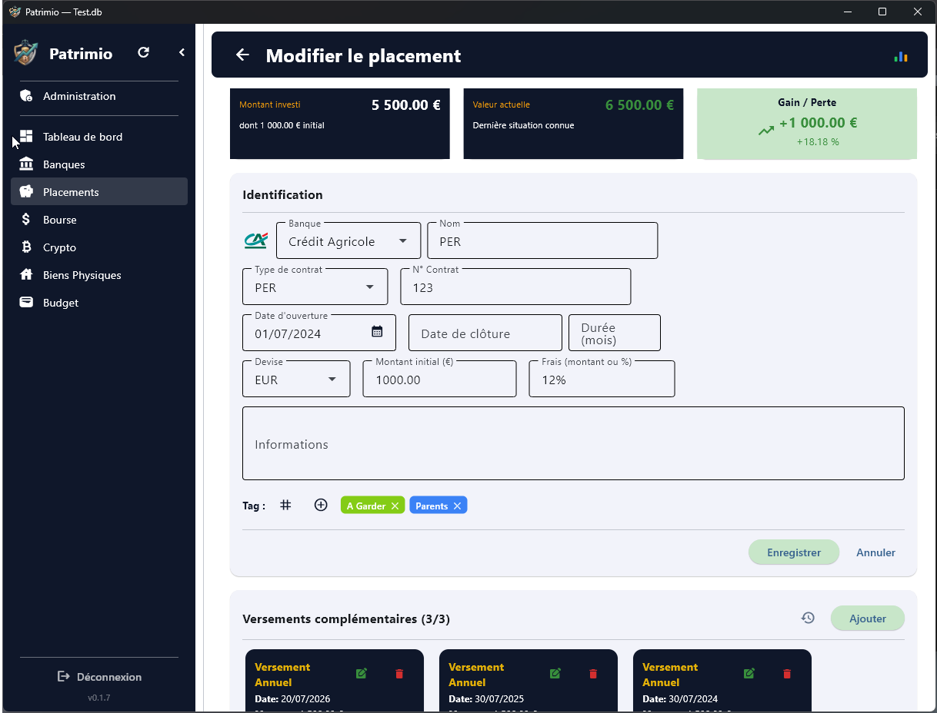The width and height of the screenshot is (937, 713).
Task: Click the hashtag tag icon
Action: pos(285,506)
